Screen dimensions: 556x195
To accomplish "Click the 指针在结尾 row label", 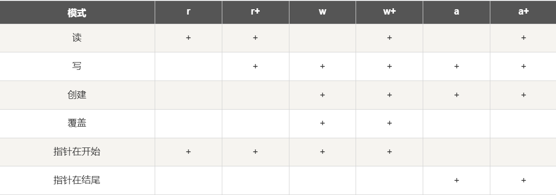I will 77,180.
